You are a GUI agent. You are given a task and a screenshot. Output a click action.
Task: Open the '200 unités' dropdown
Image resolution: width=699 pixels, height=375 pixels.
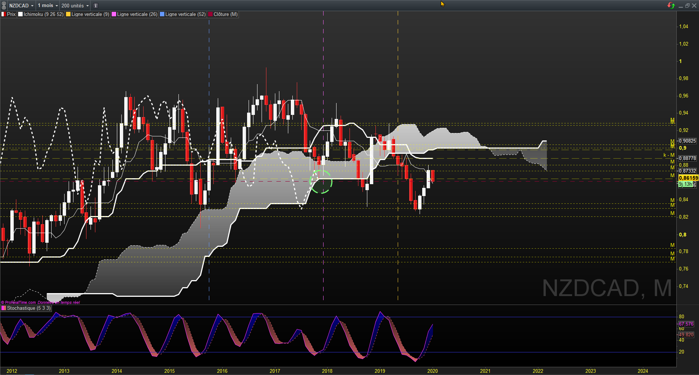click(x=75, y=6)
